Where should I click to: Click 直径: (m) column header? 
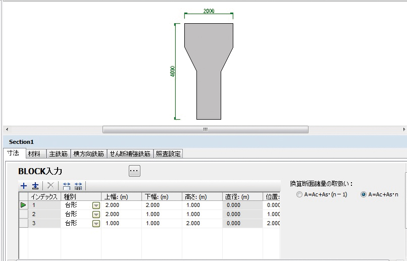point(242,197)
